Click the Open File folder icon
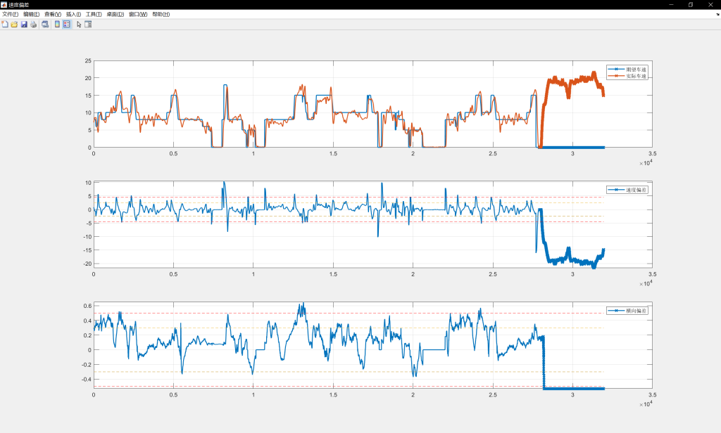 [14, 24]
